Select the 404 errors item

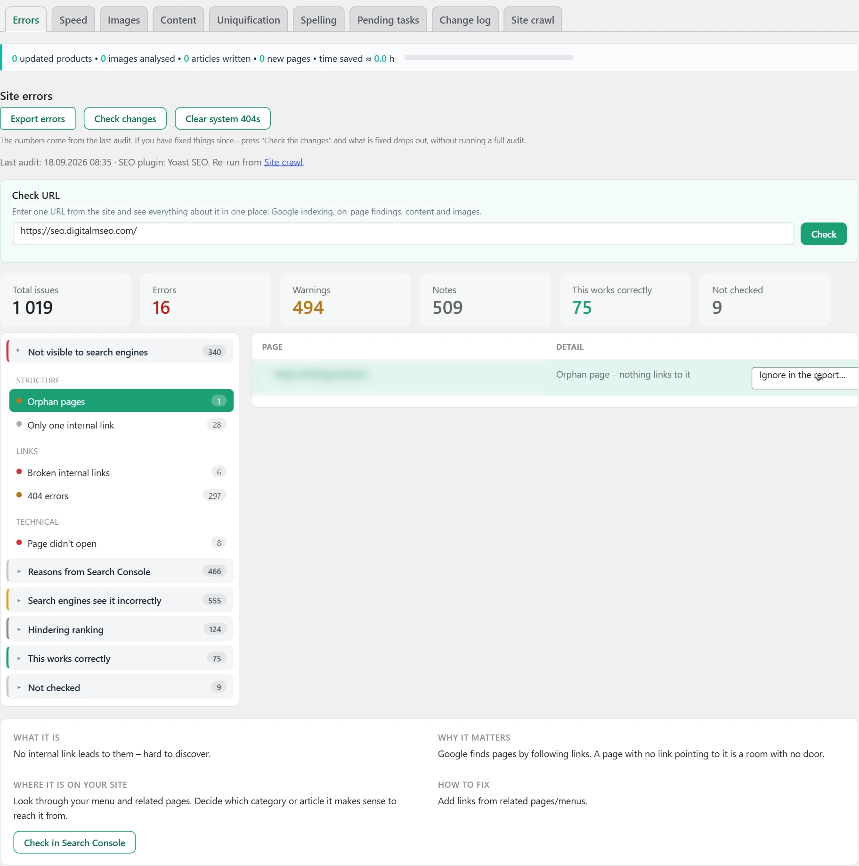click(121, 495)
